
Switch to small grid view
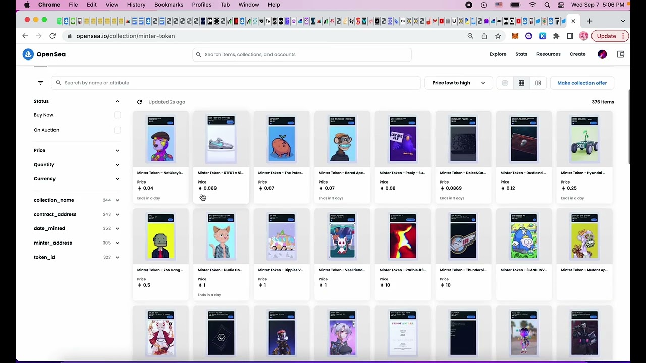point(521,83)
